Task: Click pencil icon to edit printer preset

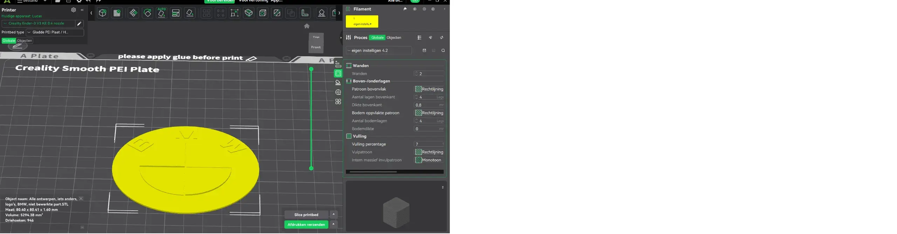Action: click(x=79, y=24)
